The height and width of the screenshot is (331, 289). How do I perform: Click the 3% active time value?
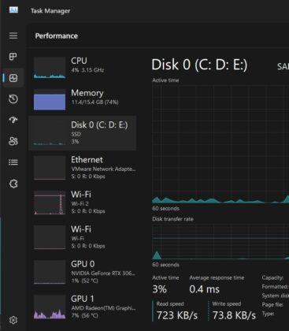tap(159, 289)
